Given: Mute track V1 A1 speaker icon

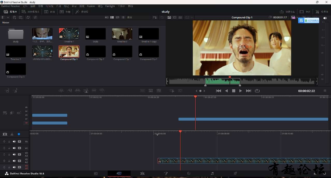Looking at the screenshot, I should [x=14, y=167].
